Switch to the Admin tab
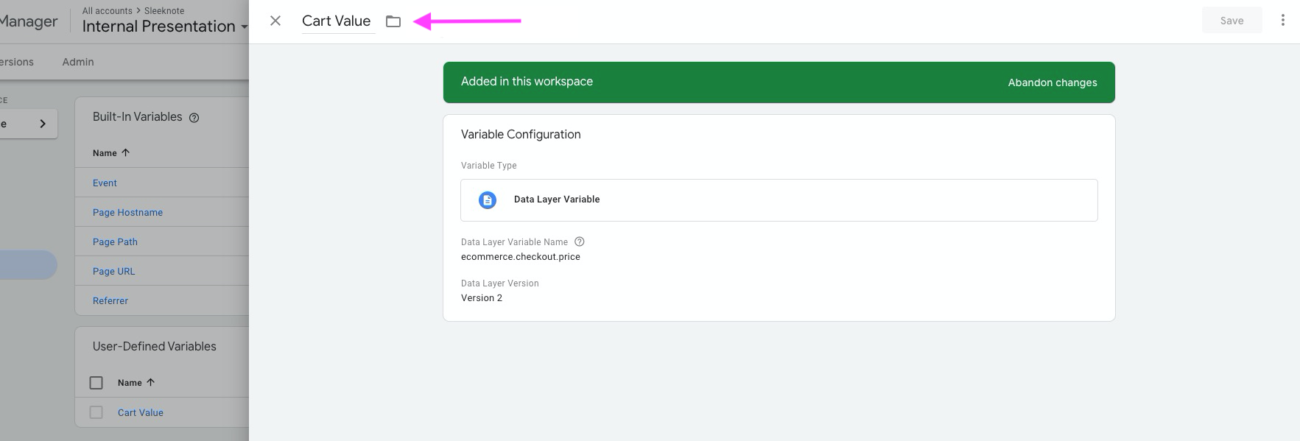1300x441 pixels. click(x=78, y=62)
